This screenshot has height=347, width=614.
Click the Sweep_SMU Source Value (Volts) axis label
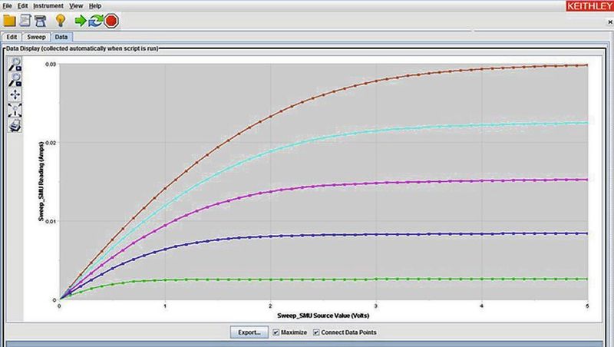[x=323, y=316]
